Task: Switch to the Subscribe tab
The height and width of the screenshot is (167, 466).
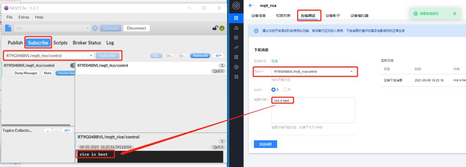Action: coord(38,43)
